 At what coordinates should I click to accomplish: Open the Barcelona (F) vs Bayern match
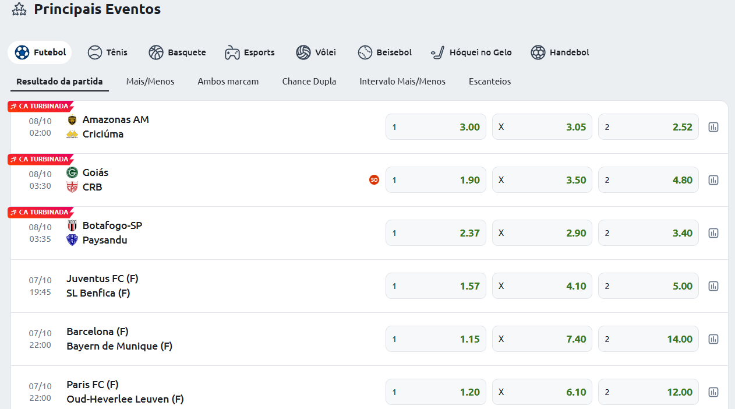pyautogui.click(x=119, y=339)
